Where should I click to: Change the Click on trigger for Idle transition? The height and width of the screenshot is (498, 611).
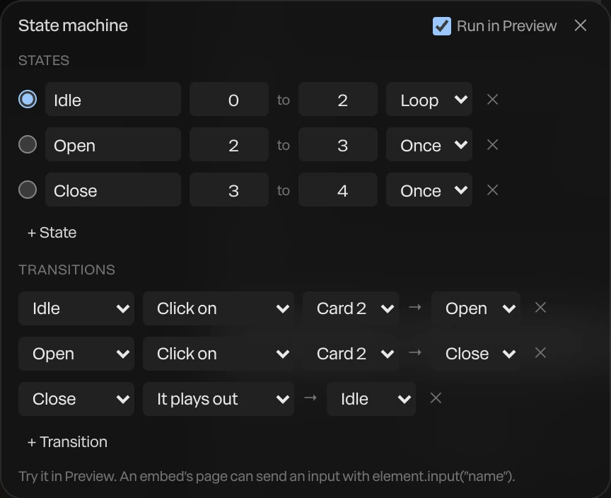tap(219, 308)
